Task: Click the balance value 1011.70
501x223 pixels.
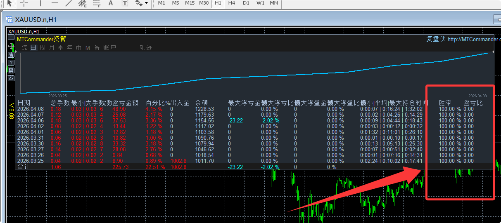Action: click(x=204, y=161)
